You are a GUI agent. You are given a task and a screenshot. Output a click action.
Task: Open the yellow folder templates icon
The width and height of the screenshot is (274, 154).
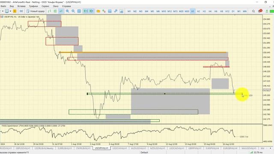[98, 11]
